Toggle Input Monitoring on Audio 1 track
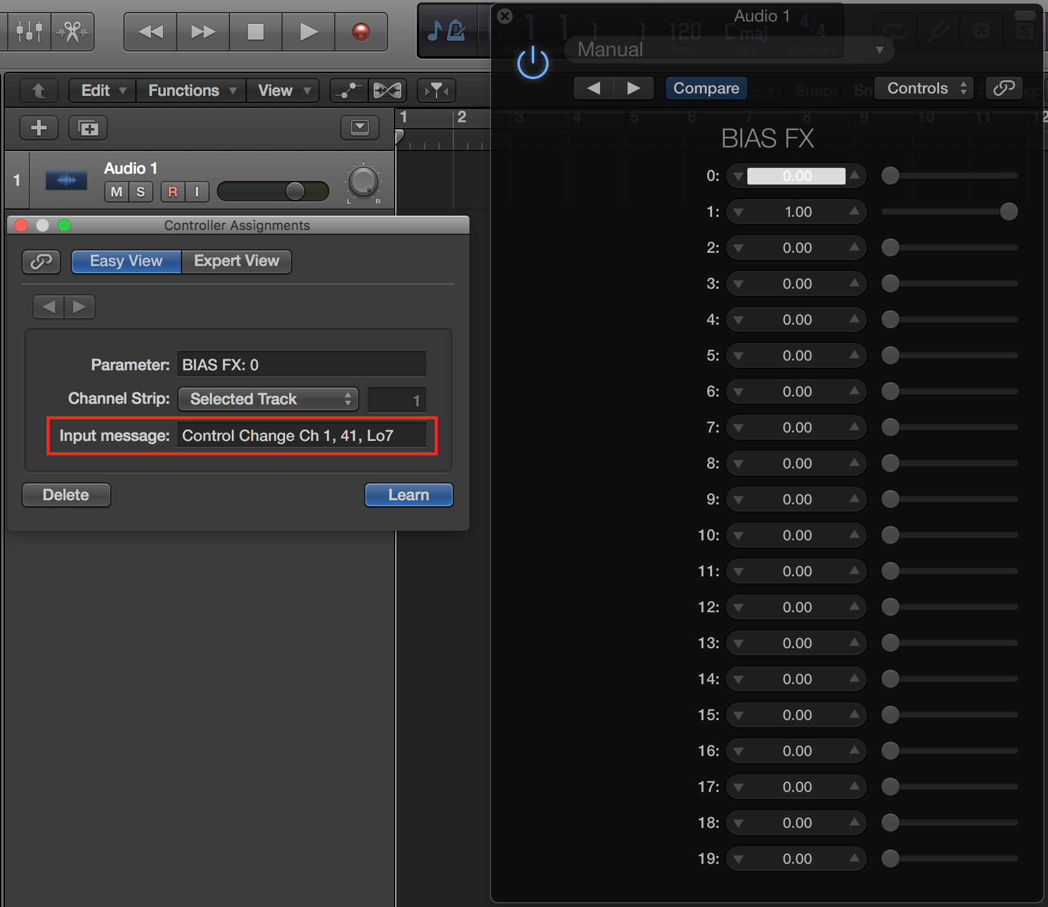Screen dimensions: 1048x907 point(197,192)
